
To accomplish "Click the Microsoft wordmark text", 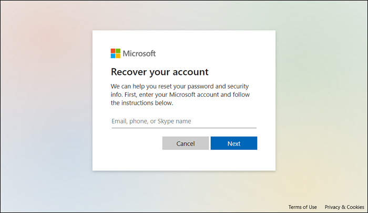I will (139, 53).
